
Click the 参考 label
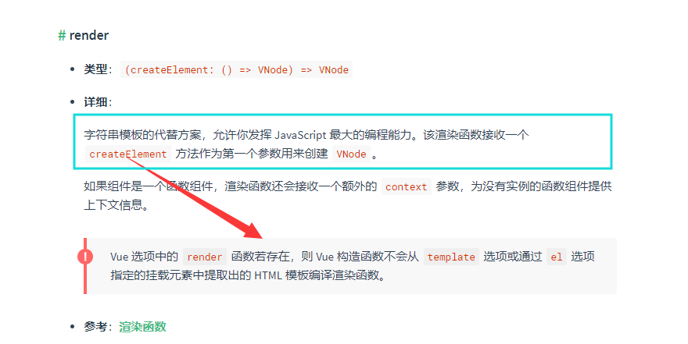pos(95,327)
